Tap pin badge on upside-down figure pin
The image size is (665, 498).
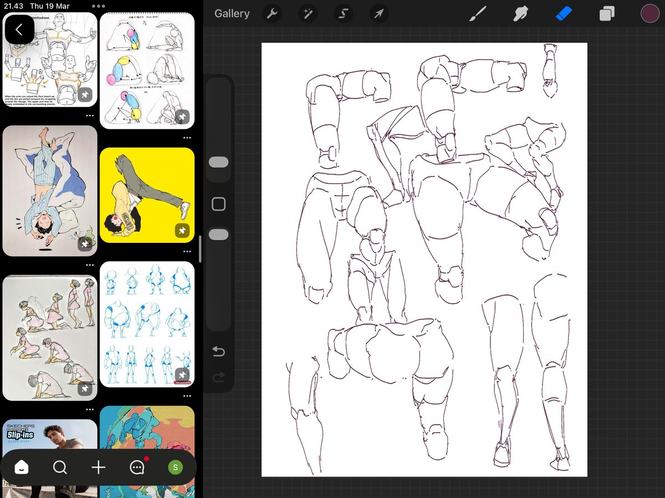click(85, 244)
